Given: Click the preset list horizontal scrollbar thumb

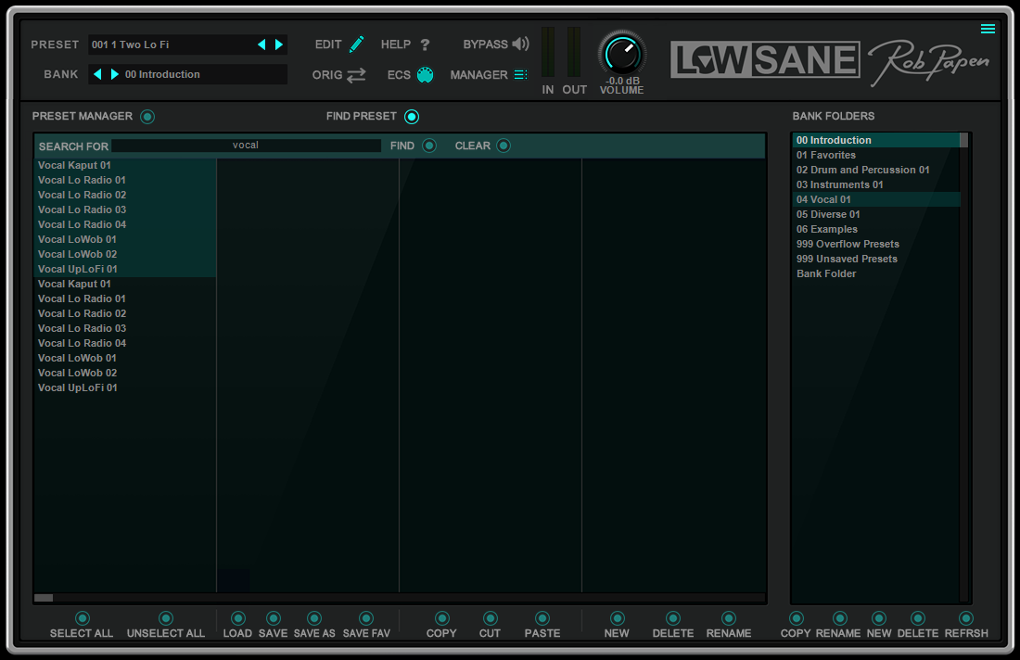Looking at the screenshot, I should (44, 598).
